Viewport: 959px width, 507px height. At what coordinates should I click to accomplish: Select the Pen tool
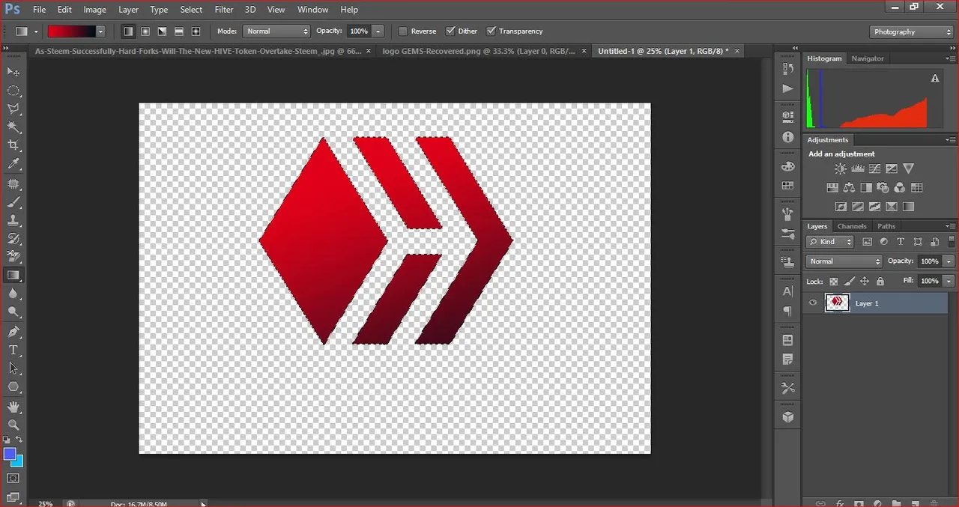coord(13,332)
